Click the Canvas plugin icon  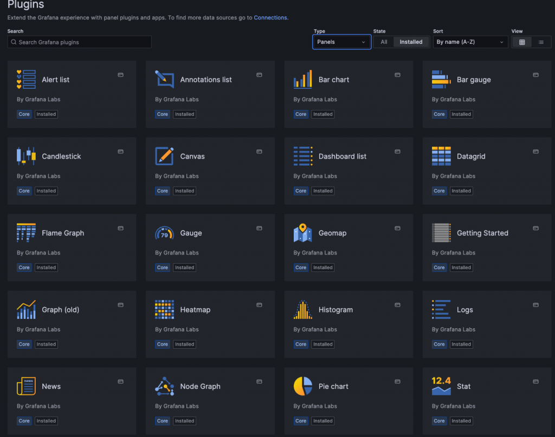(x=165, y=156)
